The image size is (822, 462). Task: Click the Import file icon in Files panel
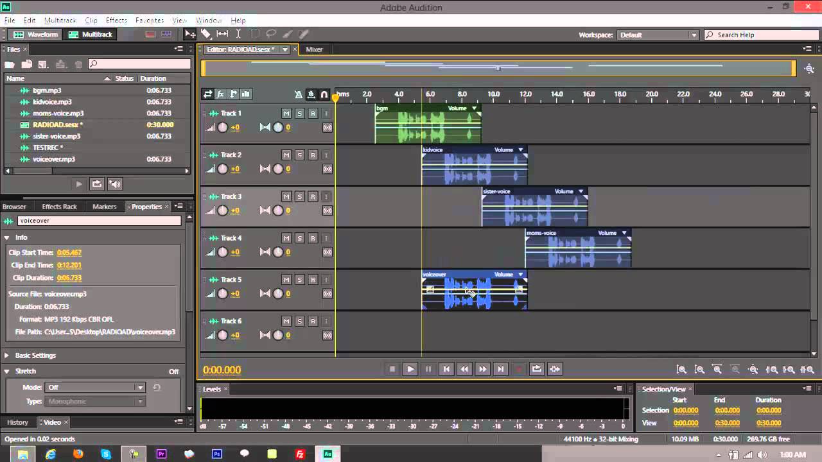[x=27, y=64]
